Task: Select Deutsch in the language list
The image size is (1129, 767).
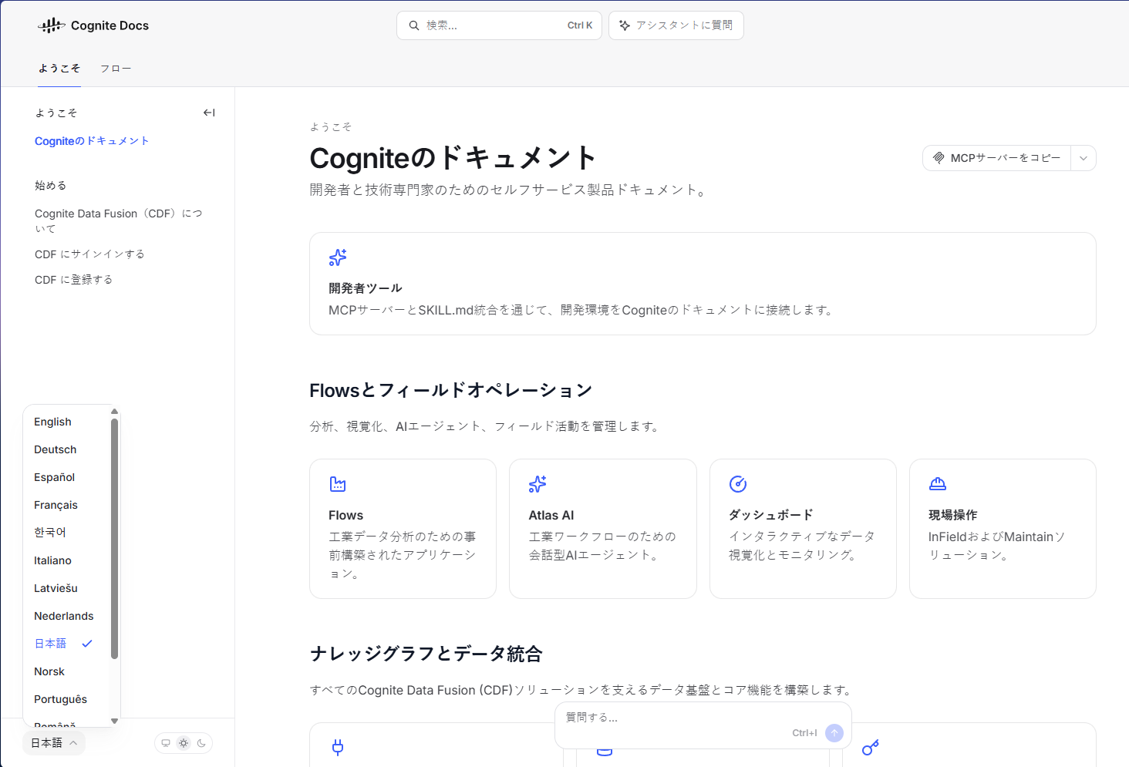Action: [66, 449]
